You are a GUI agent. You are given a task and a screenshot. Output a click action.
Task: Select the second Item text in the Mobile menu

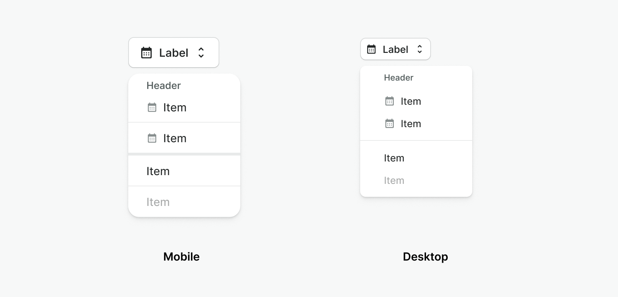tap(175, 138)
